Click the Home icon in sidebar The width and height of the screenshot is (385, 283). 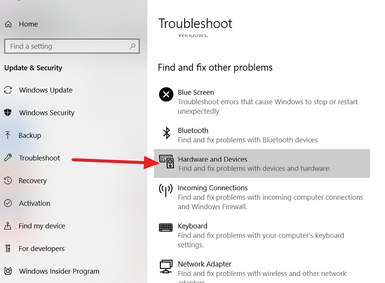8,24
